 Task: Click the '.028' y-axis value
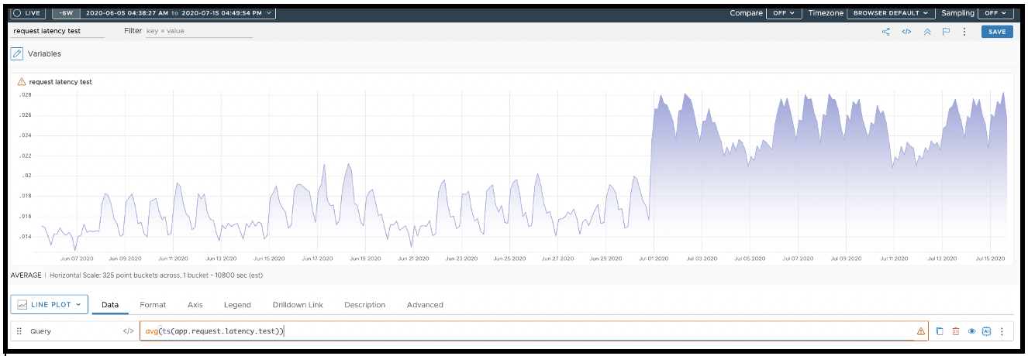coord(24,95)
